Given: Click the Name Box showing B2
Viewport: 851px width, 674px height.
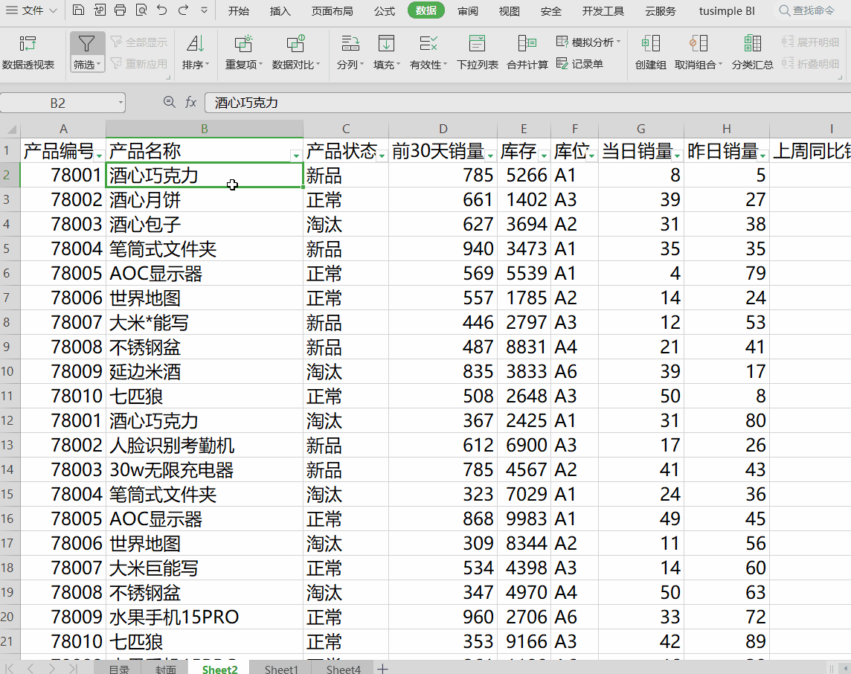Looking at the screenshot, I should 57,103.
